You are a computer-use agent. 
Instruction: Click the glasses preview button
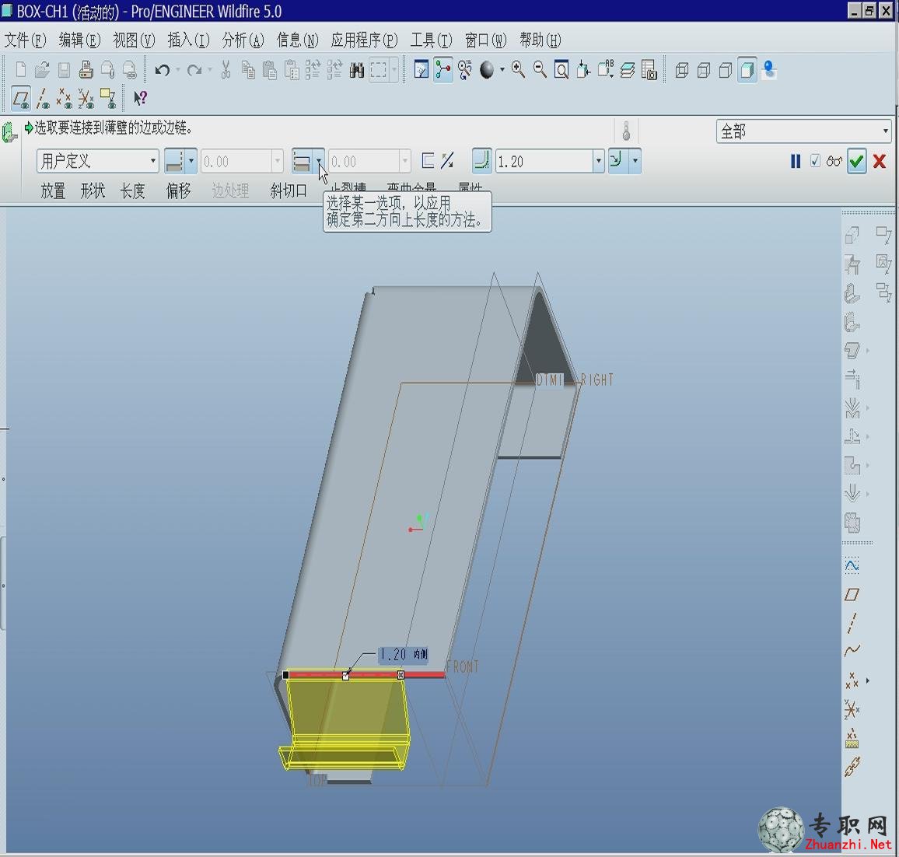(x=834, y=162)
